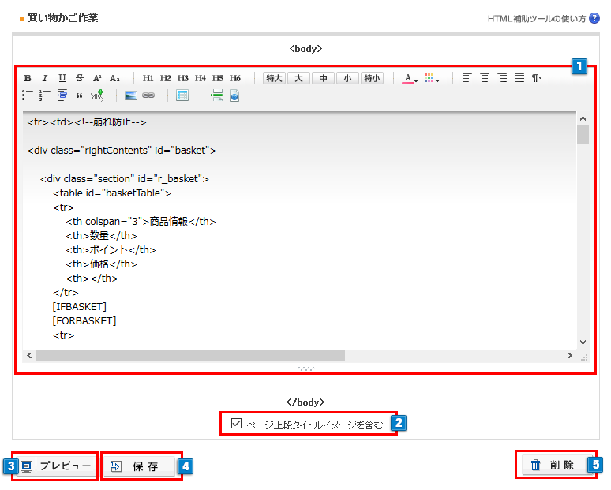Click the underline icon

(x=62, y=78)
